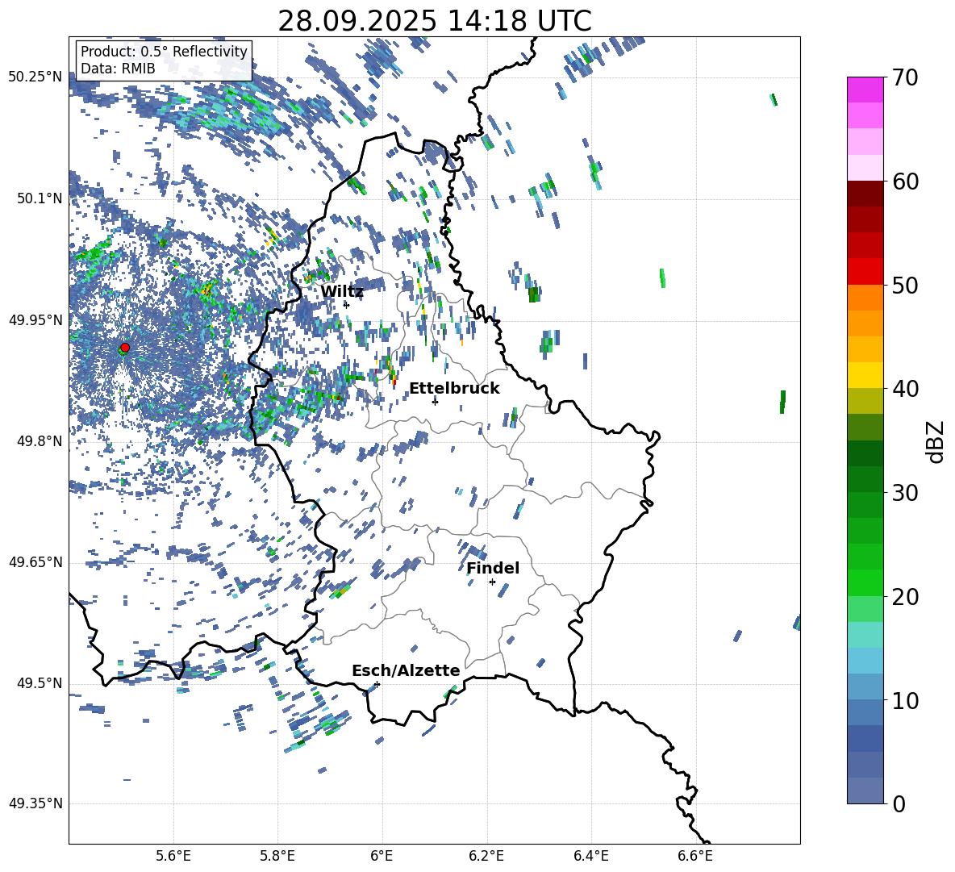Viewport: 955px width, 872px height.
Task: Click the Esch/Alzette city label
Action: pyautogui.click(x=406, y=670)
